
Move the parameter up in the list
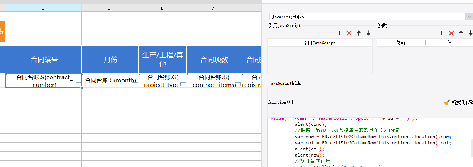[x=461, y=33]
